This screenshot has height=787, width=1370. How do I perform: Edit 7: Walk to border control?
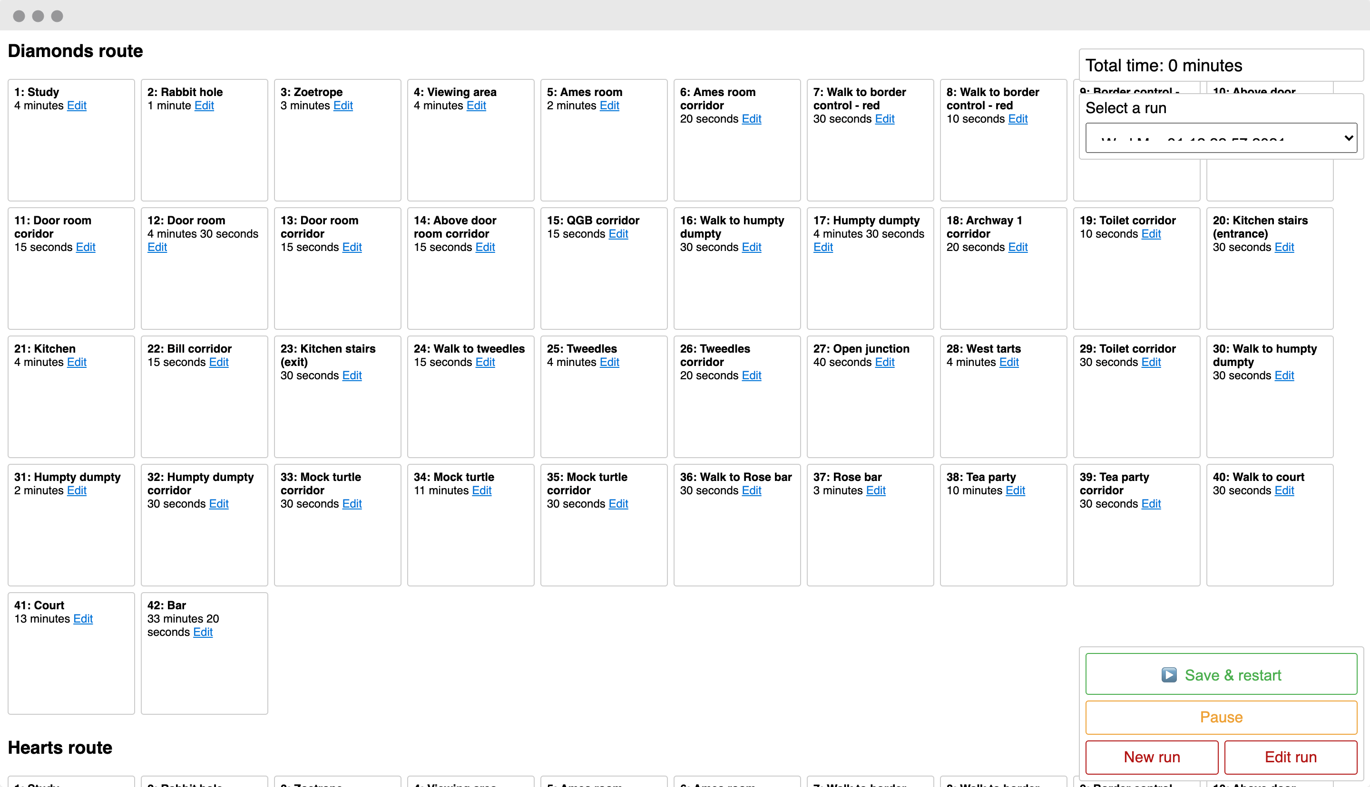tap(884, 119)
